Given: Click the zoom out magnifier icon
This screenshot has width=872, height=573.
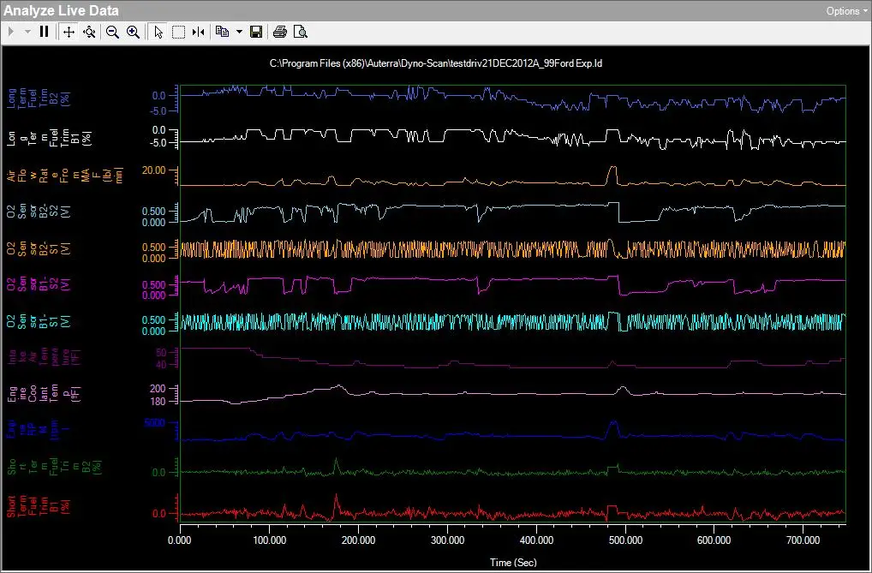Looking at the screenshot, I should point(112,33).
